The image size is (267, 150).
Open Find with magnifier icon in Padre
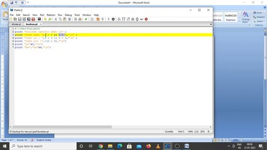coord(75,19)
